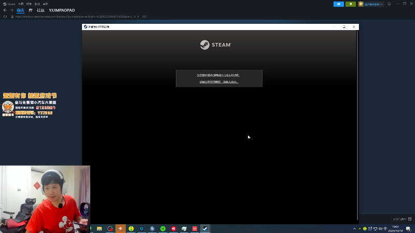
Task: Click the popup window's vertical scrollbar
Action: [x=357, y=125]
